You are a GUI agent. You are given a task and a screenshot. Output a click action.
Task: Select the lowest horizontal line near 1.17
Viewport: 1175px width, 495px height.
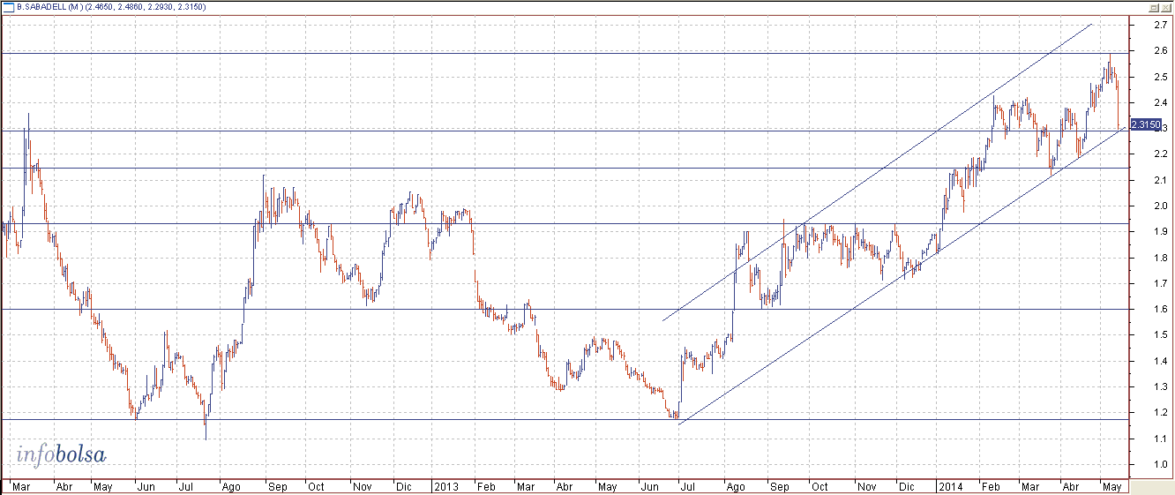click(565, 419)
